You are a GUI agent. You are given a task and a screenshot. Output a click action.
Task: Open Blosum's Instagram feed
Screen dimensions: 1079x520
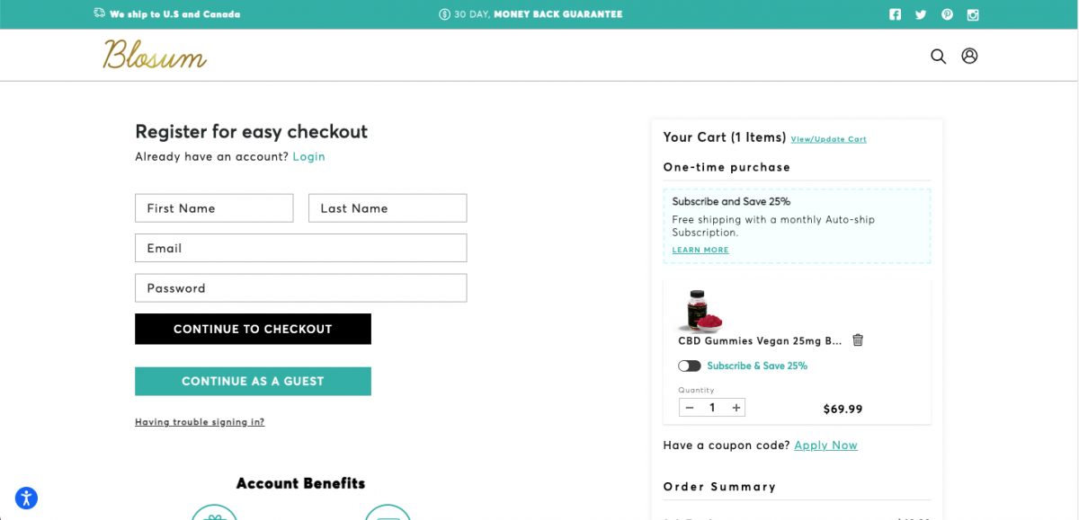pos(973,13)
